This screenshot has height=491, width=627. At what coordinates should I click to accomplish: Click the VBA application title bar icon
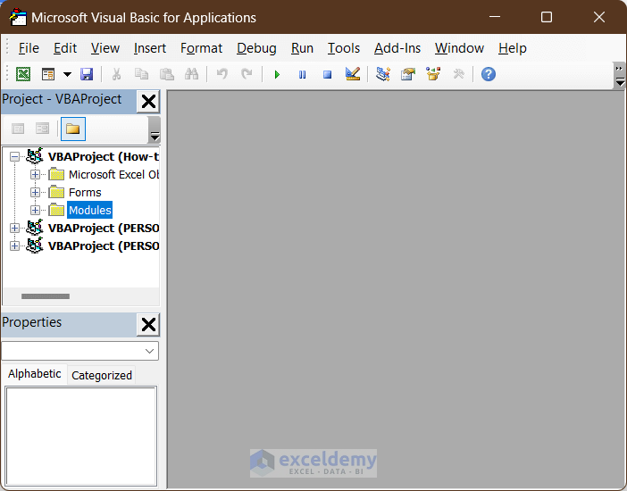[x=18, y=17]
